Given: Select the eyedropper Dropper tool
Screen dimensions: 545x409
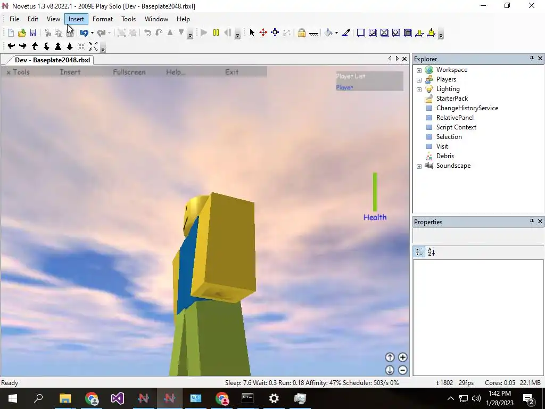Looking at the screenshot, I should coord(346,32).
